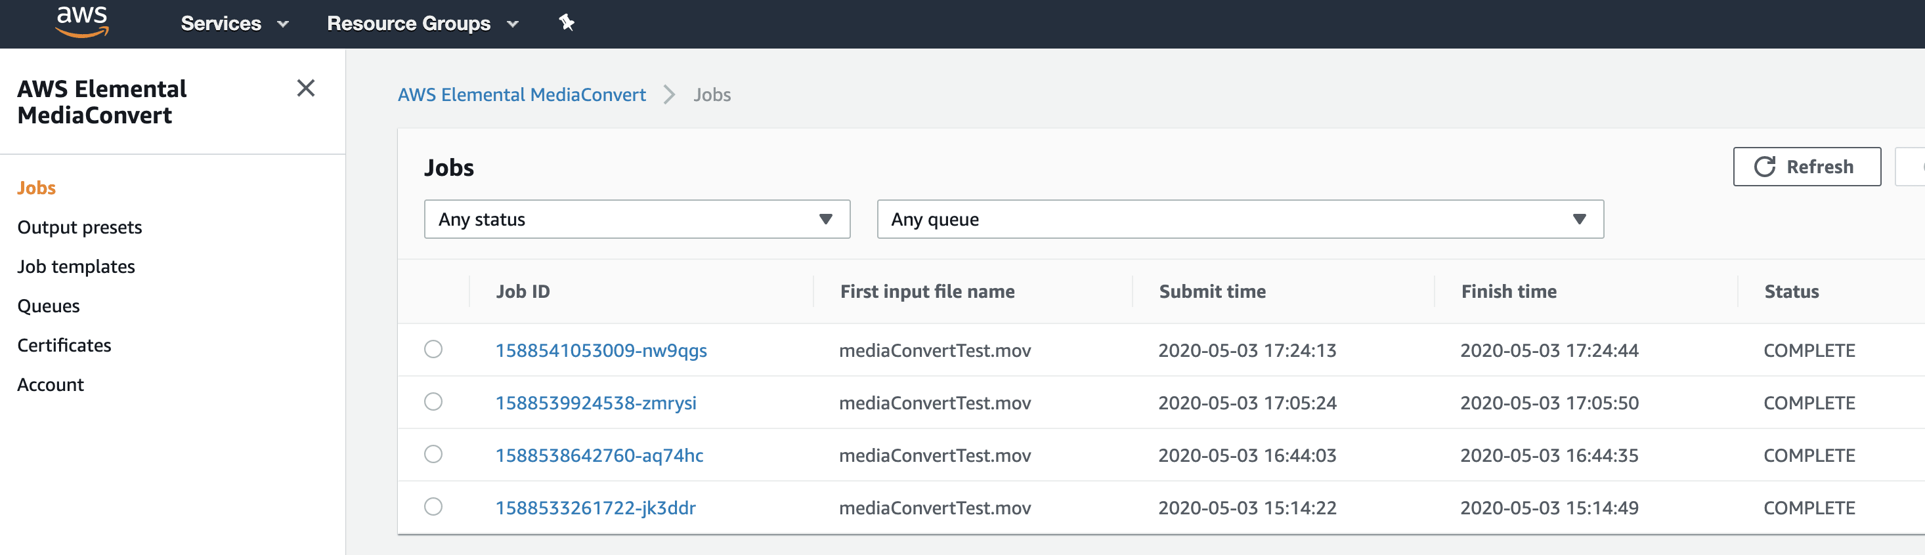Open job 1588539924538-zmrysi link

pos(595,403)
